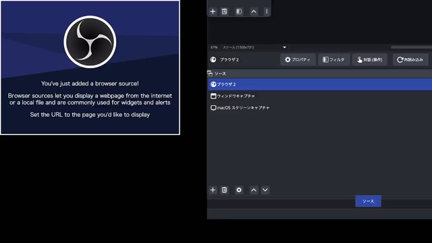Viewport: 432px width, 243px height.
Task: Move scene up with the top arrow icon
Action: (254, 11)
